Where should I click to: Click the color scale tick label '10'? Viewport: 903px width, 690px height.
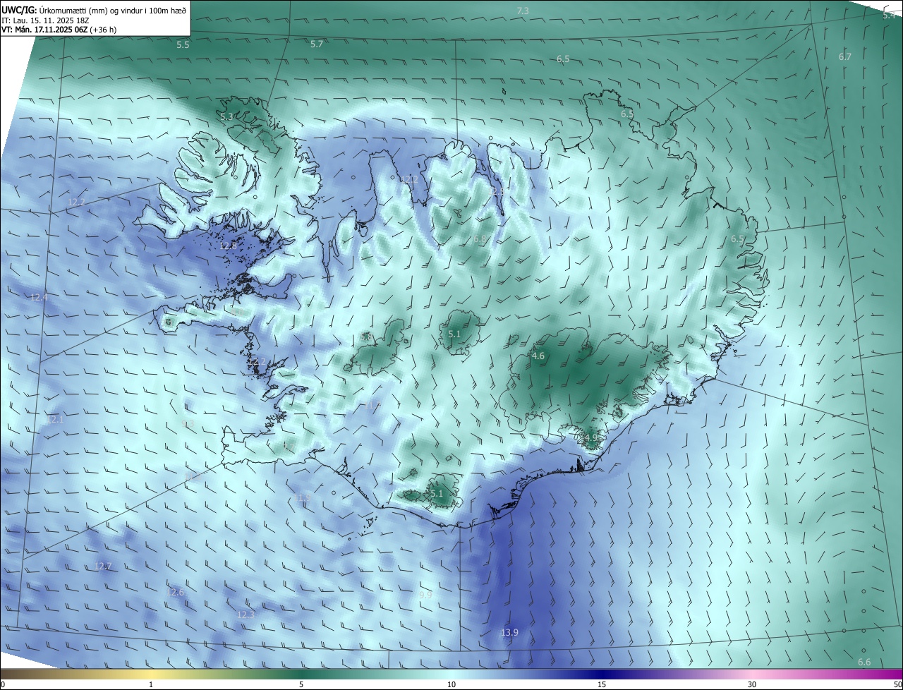[451, 684]
